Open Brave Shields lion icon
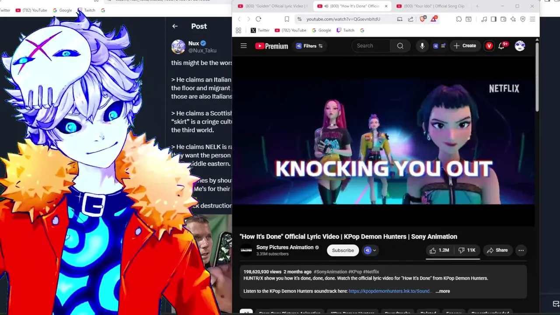 pos(423,19)
